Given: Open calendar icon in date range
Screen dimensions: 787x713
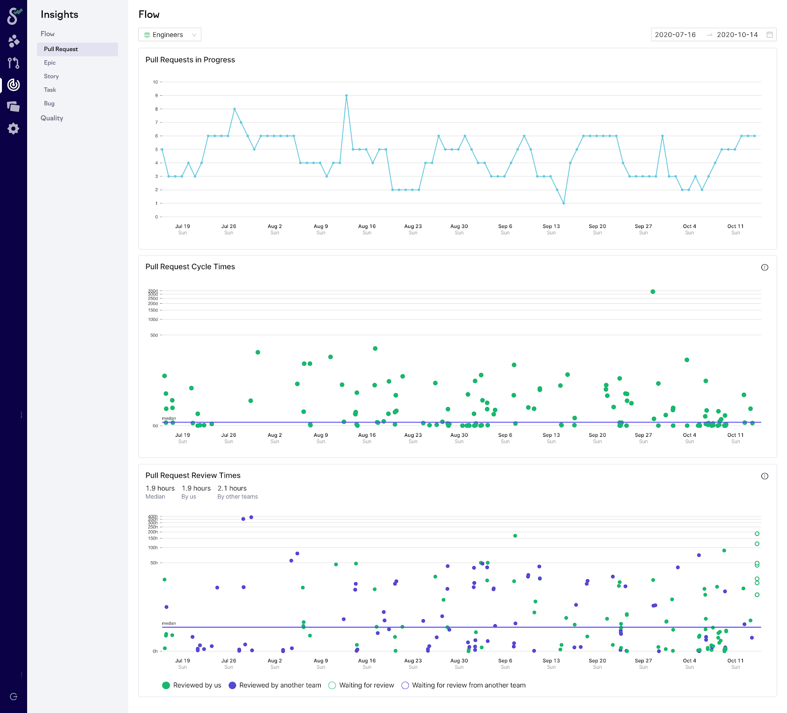Looking at the screenshot, I should [x=770, y=34].
